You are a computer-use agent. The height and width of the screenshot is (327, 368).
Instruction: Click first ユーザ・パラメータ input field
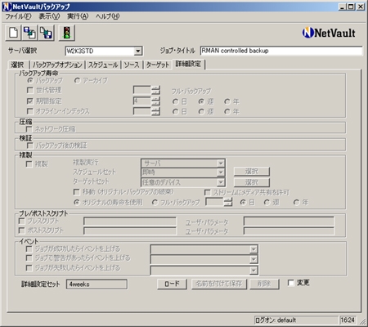pyautogui.click(x=289, y=222)
